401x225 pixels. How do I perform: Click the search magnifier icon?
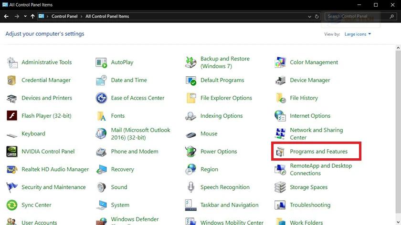tap(392, 16)
